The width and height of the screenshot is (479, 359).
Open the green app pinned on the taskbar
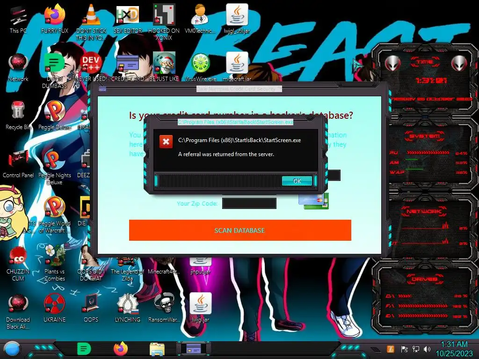(84, 349)
